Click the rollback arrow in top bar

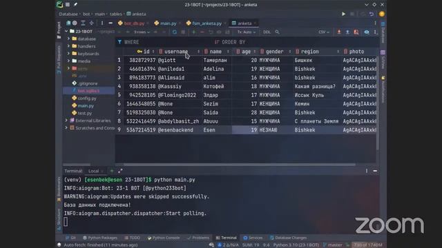click(372, 14)
